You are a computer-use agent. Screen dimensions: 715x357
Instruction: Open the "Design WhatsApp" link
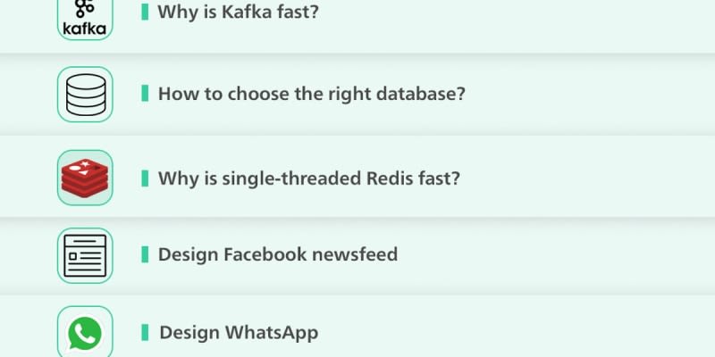tap(238, 333)
